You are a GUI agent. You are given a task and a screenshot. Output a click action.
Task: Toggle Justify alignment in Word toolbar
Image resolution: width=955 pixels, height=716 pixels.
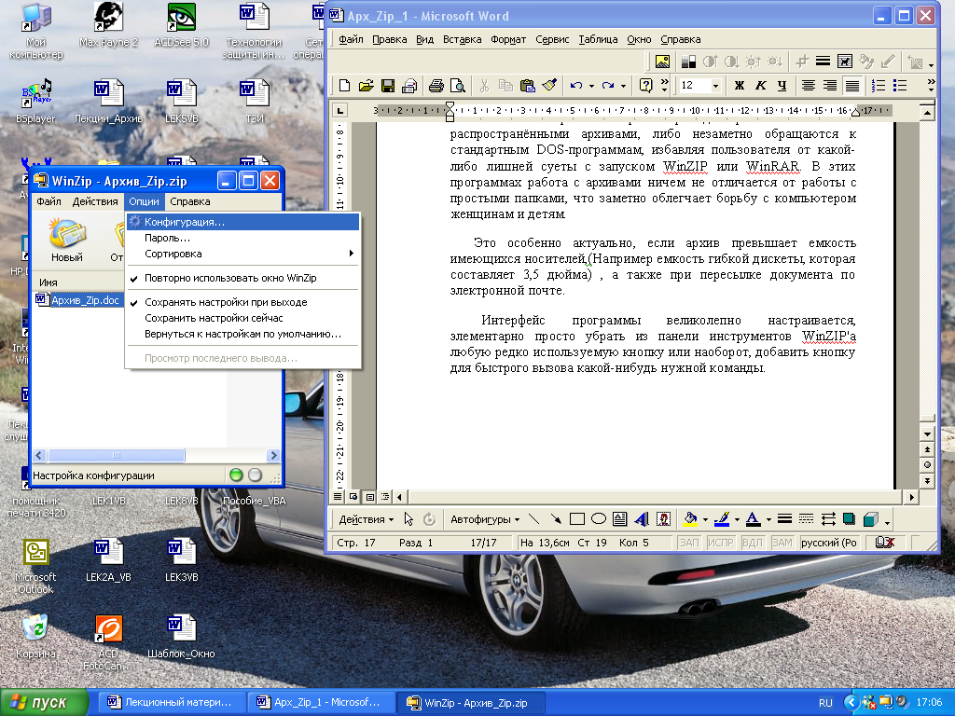coord(852,86)
